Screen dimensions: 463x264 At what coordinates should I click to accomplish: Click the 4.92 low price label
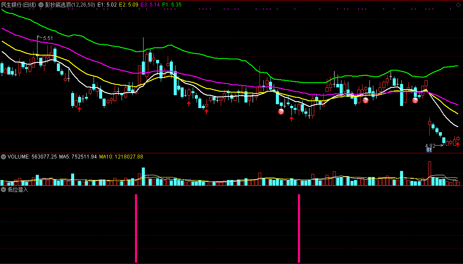click(430, 146)
